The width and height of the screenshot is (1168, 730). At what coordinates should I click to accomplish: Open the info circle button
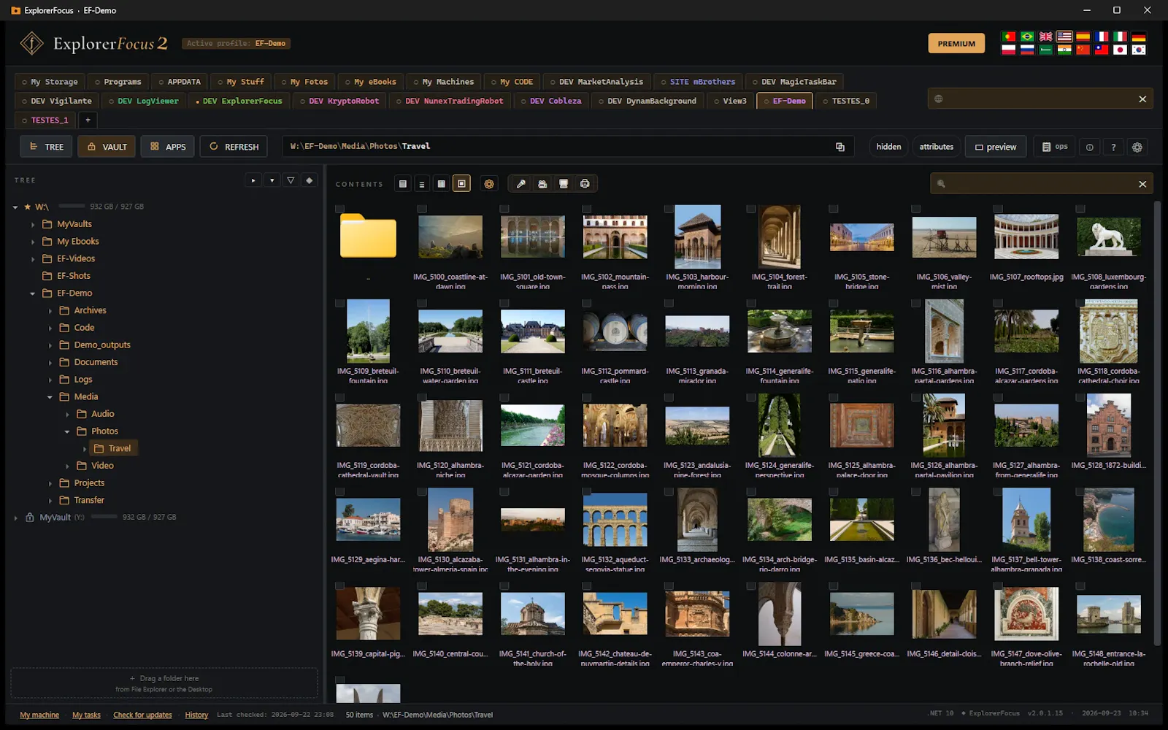(x=1090, y=147)
